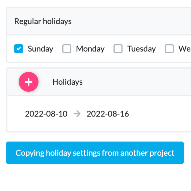Select the start date 2022-08-10
This screenshot has width=191, height=191.
(46, 114)
